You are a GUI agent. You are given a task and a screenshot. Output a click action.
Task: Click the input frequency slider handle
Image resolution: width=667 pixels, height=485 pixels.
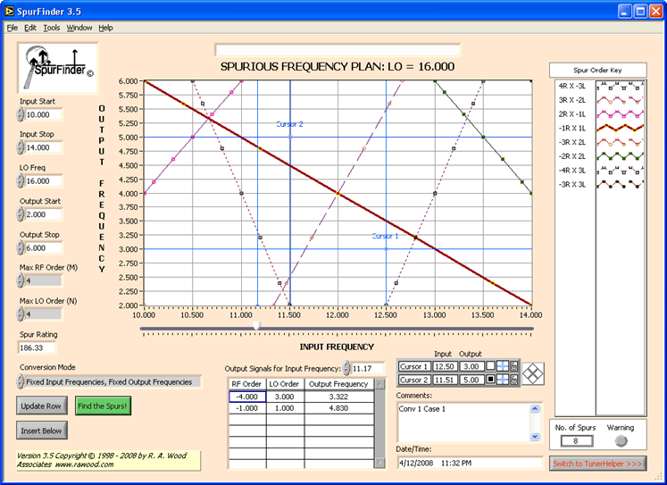click(x=257, y=327)
